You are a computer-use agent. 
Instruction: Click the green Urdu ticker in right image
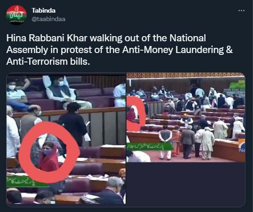(149, 146)
